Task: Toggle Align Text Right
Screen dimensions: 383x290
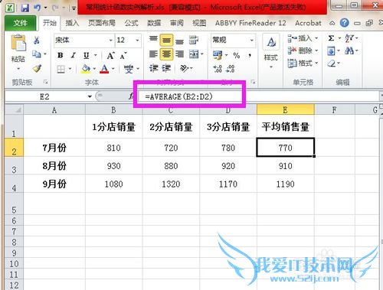Action: [x=179, y=54]
